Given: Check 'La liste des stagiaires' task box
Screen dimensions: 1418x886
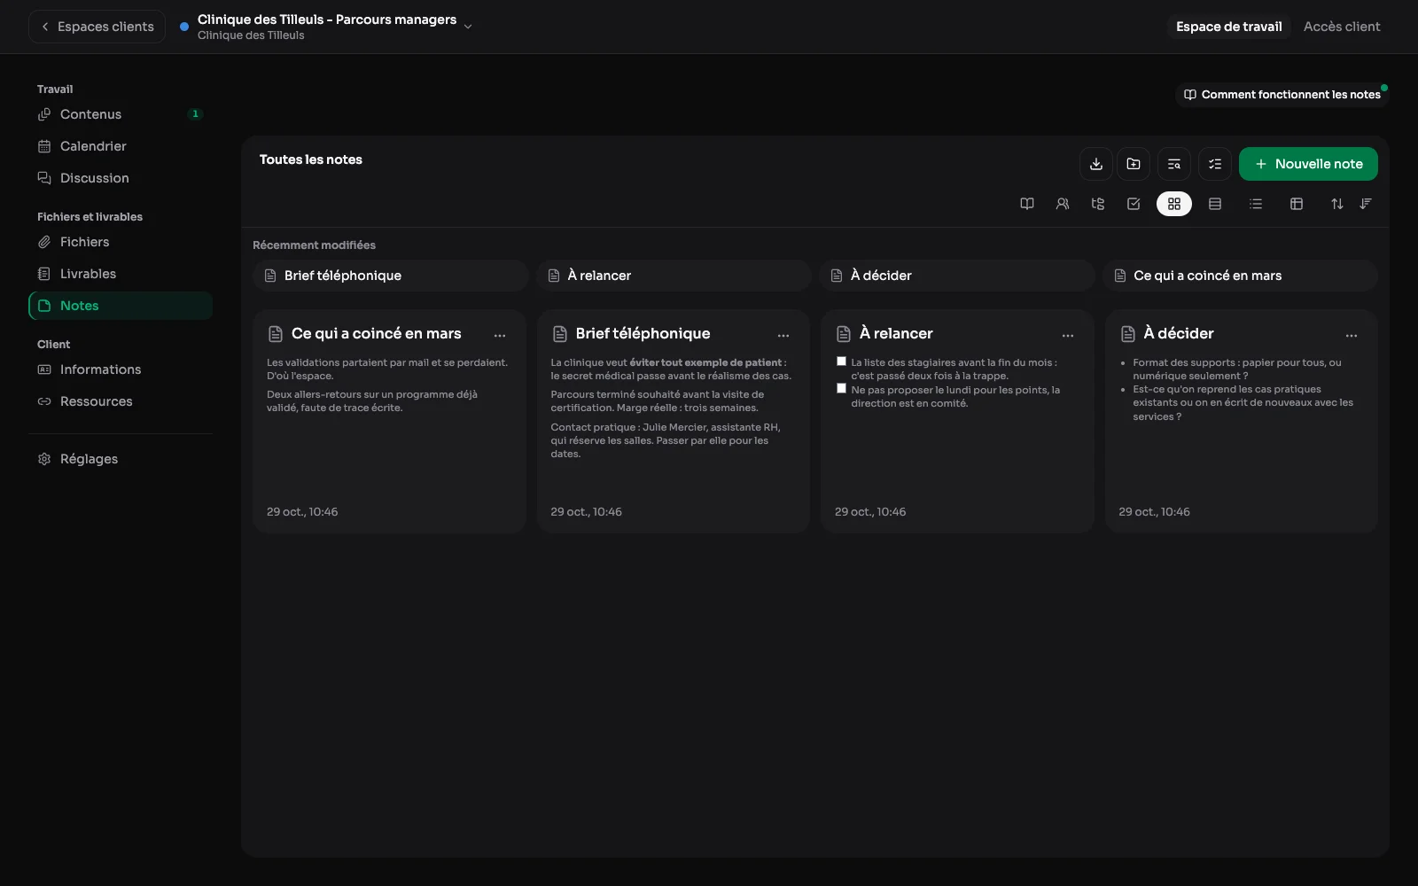Looking at the screenshot, I should coord(841,361).
